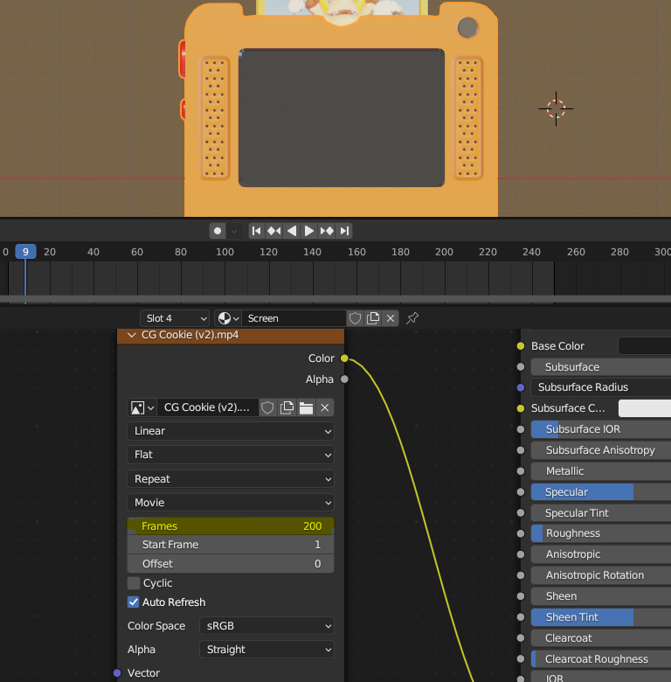
Task: Jump to the timeline end frame
Action: coord(345,231)
